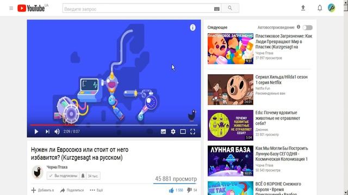Screen dimensions: 348x195
Task: Open Netflix Fun channel name
Action: tap(263, 88)
